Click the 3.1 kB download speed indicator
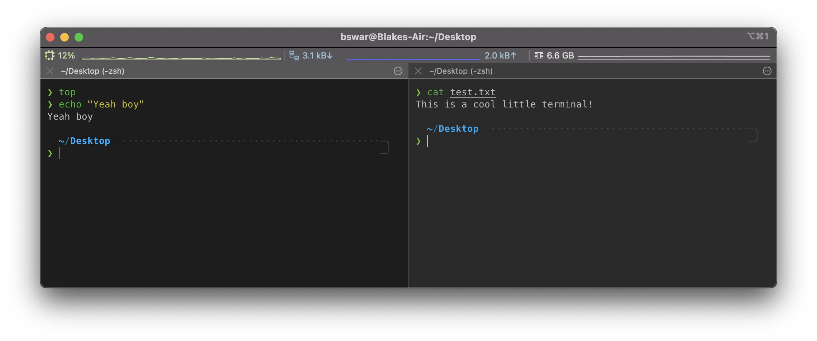The height and width of the screenshot is (341, 817). click(317, 56)
